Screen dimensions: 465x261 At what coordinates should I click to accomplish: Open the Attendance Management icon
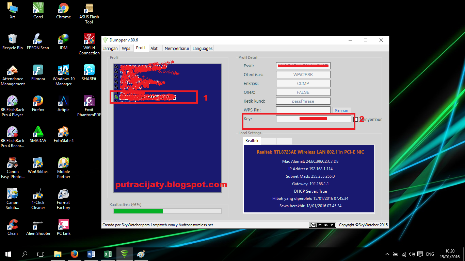coord(13,75)
